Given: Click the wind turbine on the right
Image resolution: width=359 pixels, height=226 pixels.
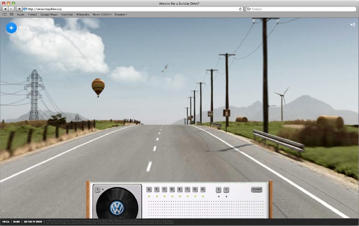Looking at the screenshot, I should coord(282,104).
